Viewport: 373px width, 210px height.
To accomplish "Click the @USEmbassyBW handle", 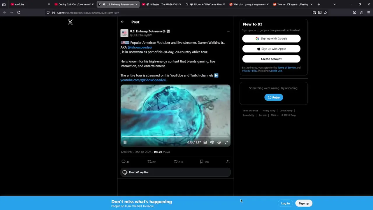I will [141, 35].
